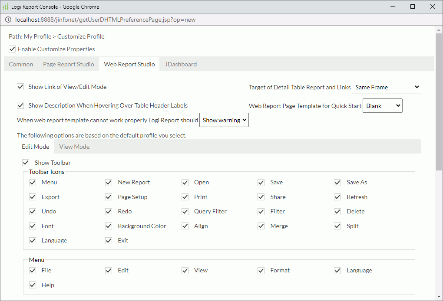Toggle the Show Toolbar checkbox
The height and width of the screenshot is (301, 443).
coord(26,162)
